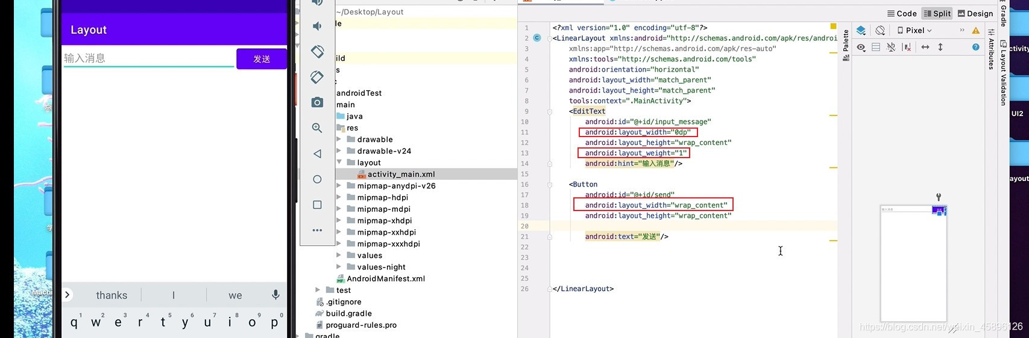
Task: Click vertical expand arrows icon
Action: [x=940, y=47]
